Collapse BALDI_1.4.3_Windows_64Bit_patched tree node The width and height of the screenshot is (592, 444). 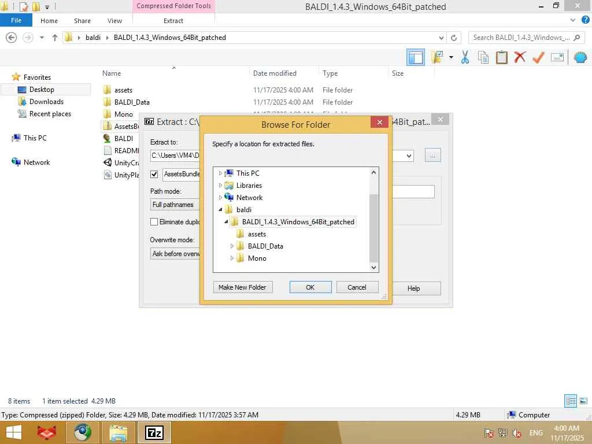tap(226, 221)
